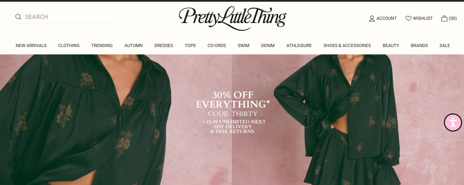This screenshot has height=185, width=464.
Task: Open the Clothing menu
Action: point(69,46)
